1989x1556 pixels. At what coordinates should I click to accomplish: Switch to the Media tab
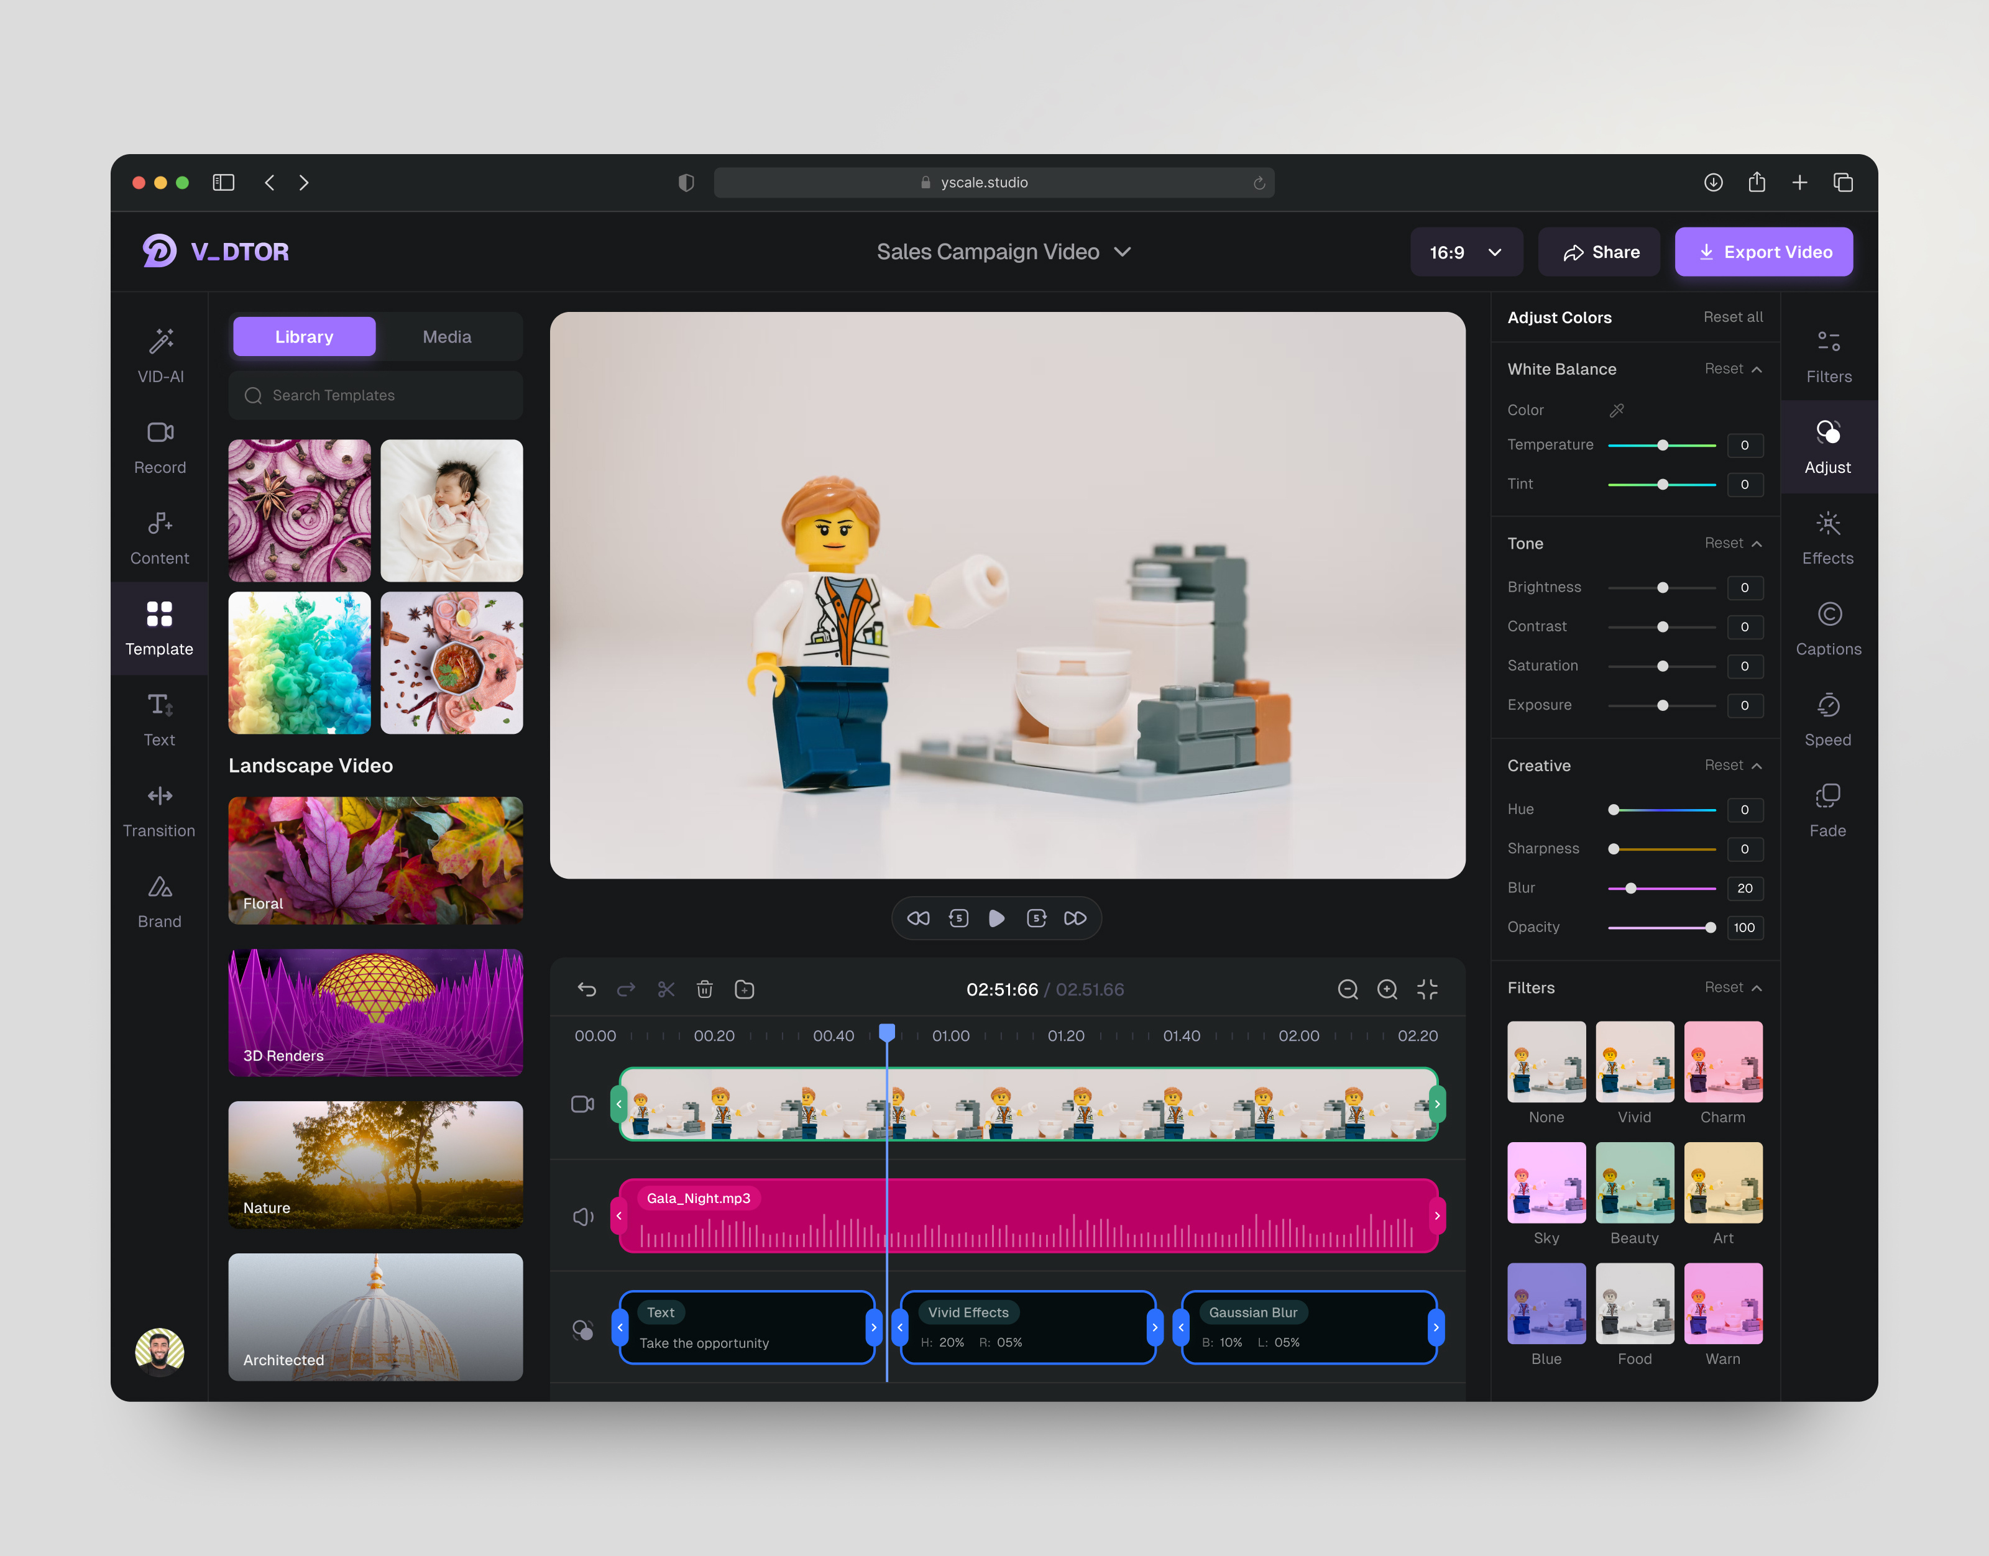pos(446,336)
